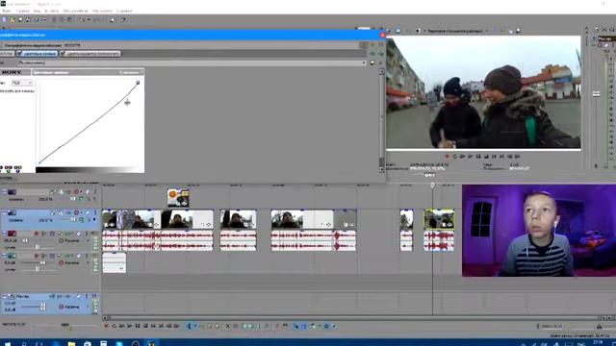Click the New Project toolbar icon

pyautogui.click(x=5, y=19)
